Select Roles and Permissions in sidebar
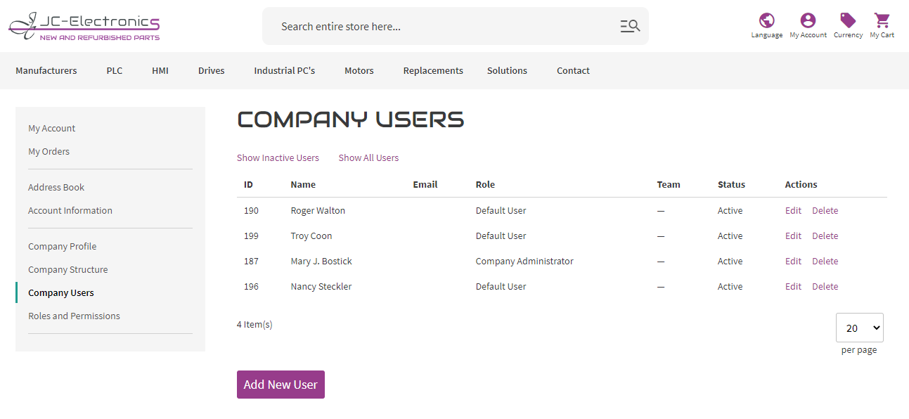909x419 pixels. tap(74, 316)
